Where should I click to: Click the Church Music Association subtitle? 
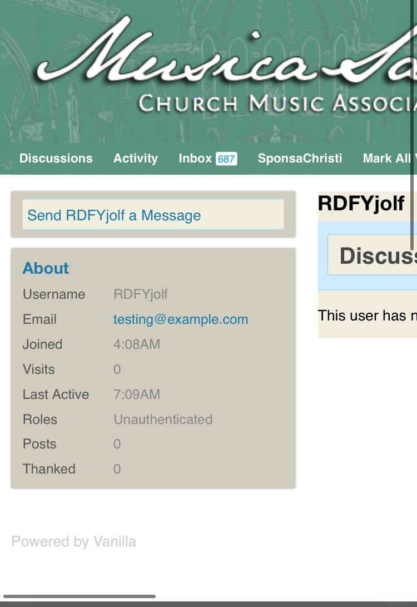pos(277,103)
